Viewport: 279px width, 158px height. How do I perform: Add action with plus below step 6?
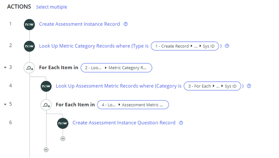tap(63, 139)
